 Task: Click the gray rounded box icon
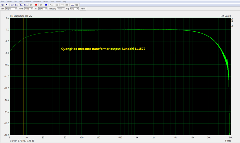pyautogui.click(x=77, y=5)
